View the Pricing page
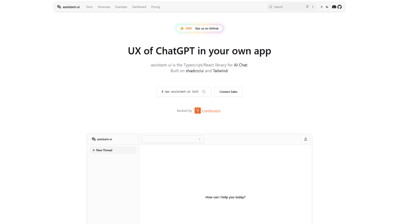Image resolution: width=399 pixels, height=224 pixels. tap(156, 7)
